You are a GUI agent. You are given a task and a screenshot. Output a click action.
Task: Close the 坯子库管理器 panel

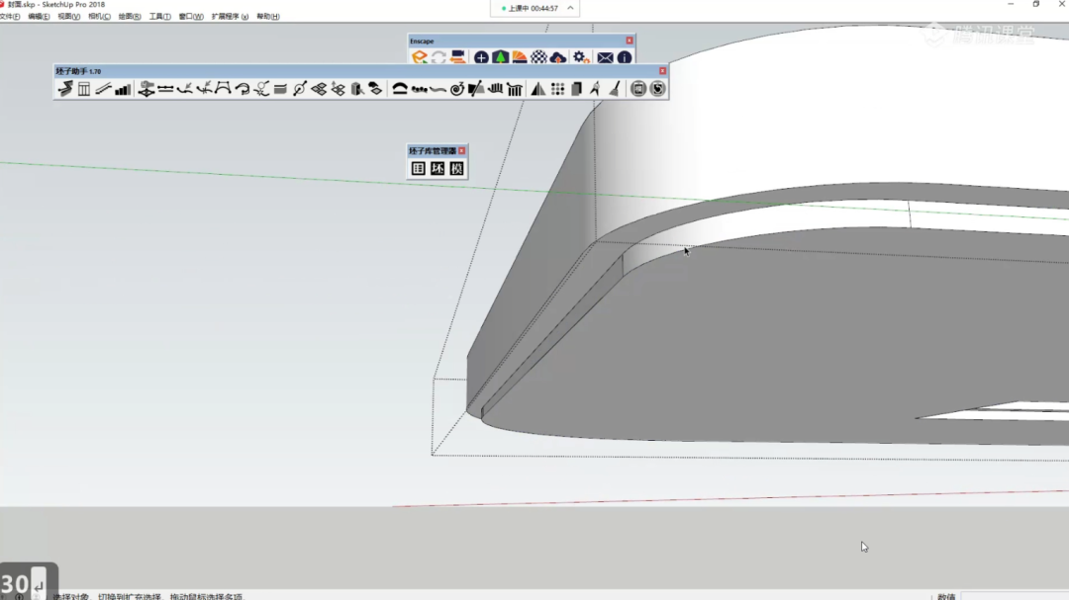[461, 150]
